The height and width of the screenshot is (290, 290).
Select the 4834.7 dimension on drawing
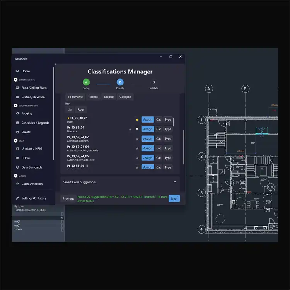(241, 151)
